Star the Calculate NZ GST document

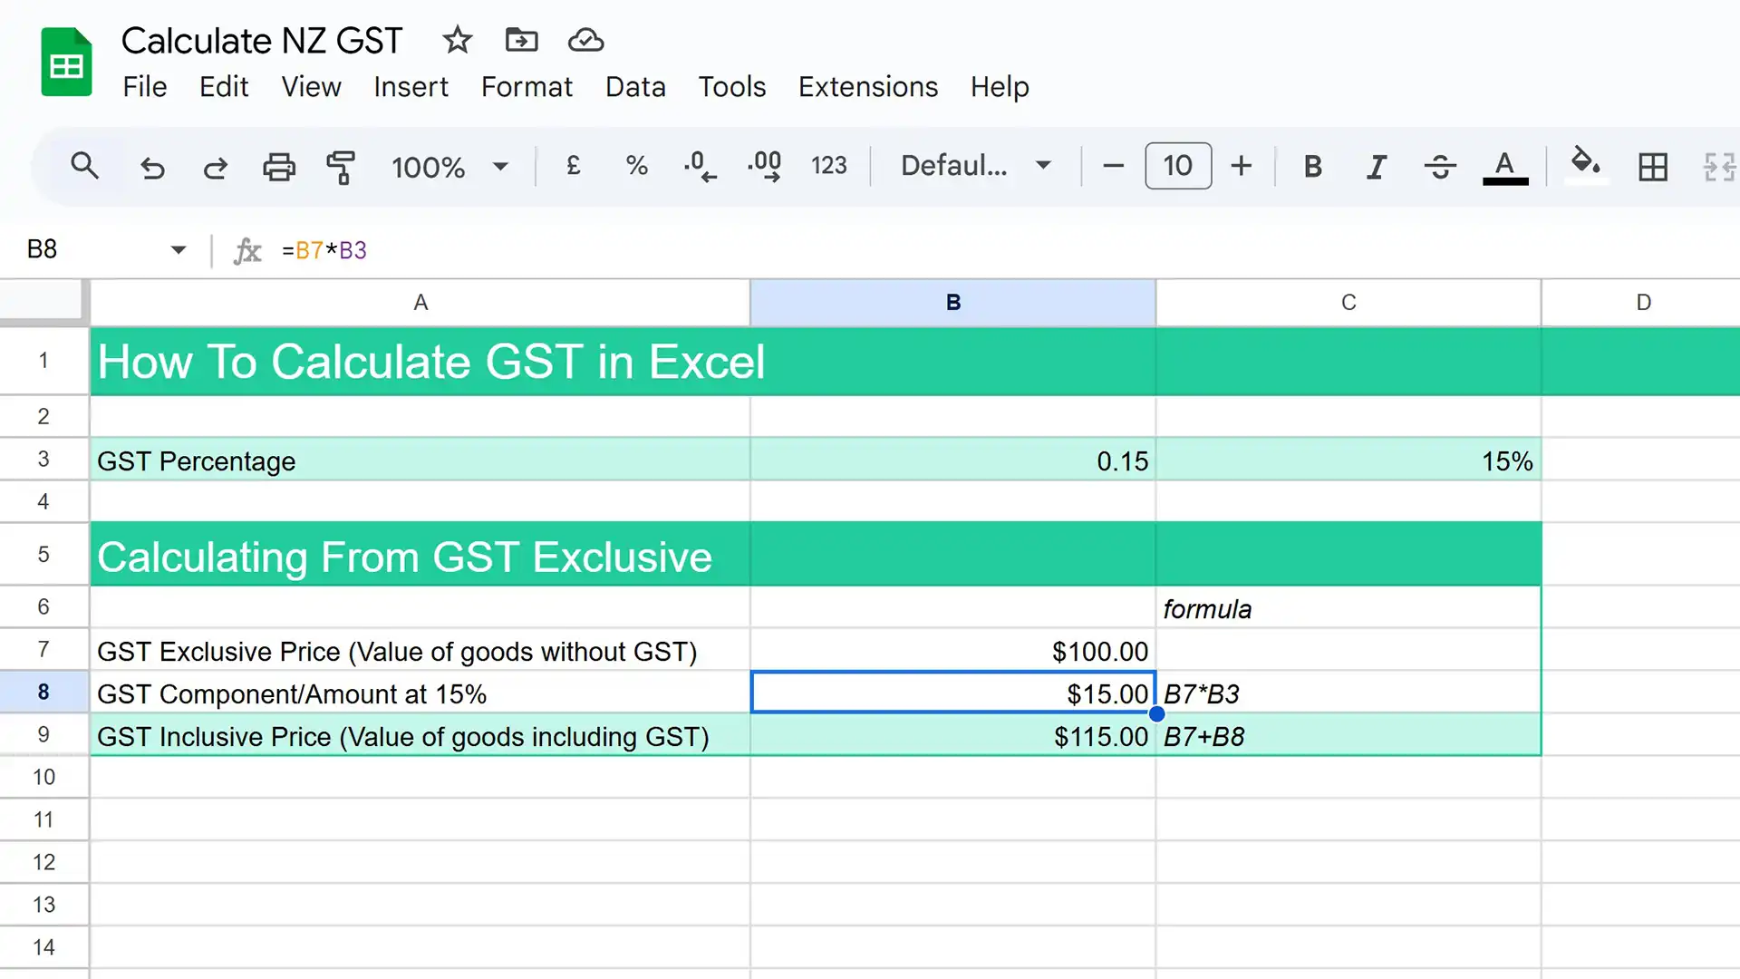457,40
